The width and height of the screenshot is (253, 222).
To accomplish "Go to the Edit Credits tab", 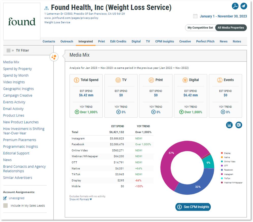I will pyautogui.click(x=118, y=42).
